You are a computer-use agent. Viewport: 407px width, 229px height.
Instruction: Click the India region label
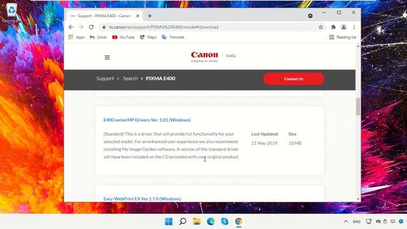pyautogui.click(x=231, y=55)
